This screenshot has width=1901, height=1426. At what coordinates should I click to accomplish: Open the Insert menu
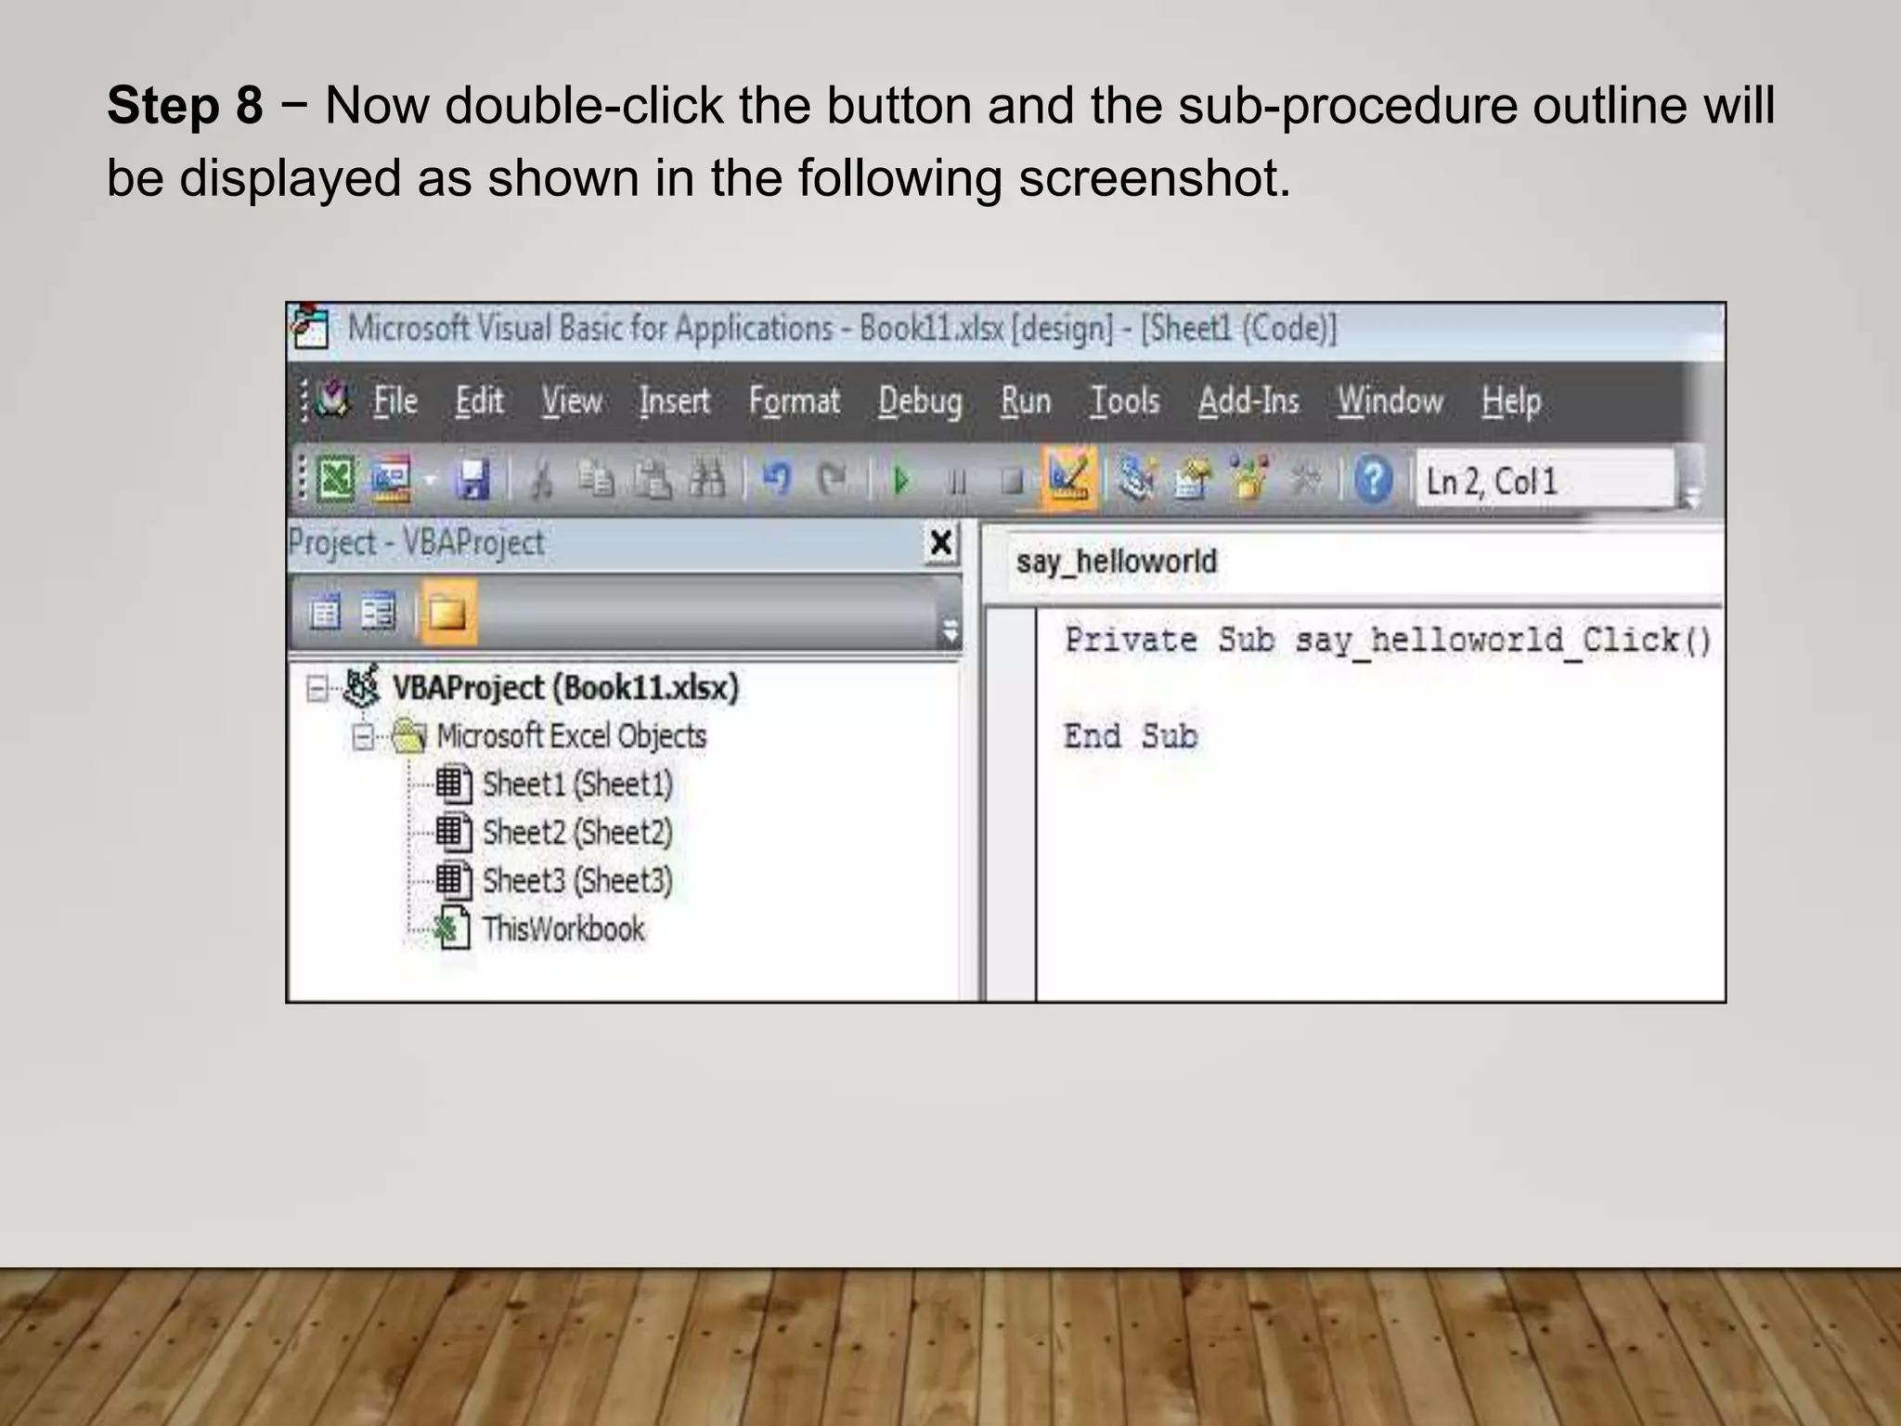click(675, 401)
